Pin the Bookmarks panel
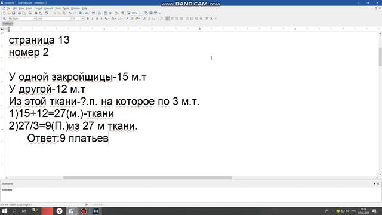The width and height of the screenshot is (382, 215). (x=374, y=183)
